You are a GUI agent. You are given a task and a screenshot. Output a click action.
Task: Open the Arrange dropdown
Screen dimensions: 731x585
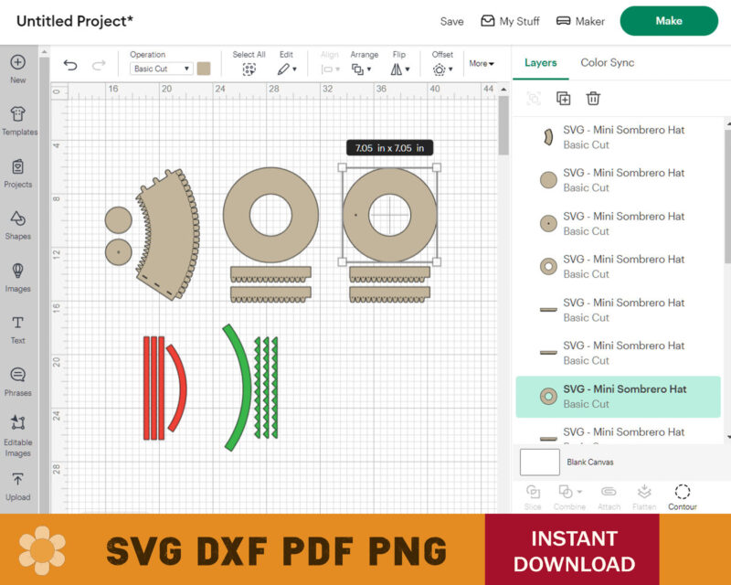pyautogui.click(x=364, y=69)
